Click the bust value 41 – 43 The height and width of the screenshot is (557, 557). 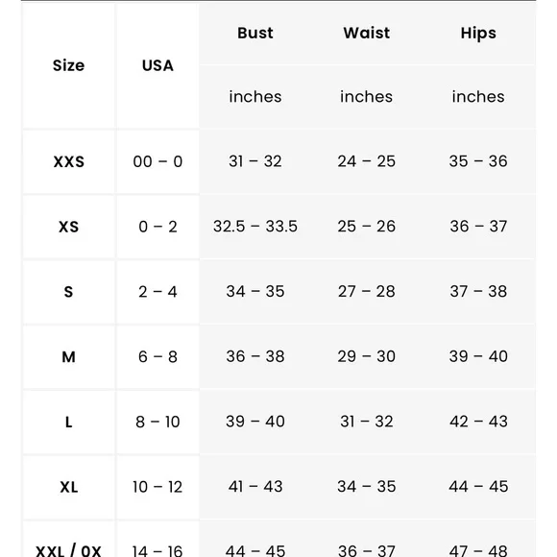pyautogui.click(x=255, y=487)
